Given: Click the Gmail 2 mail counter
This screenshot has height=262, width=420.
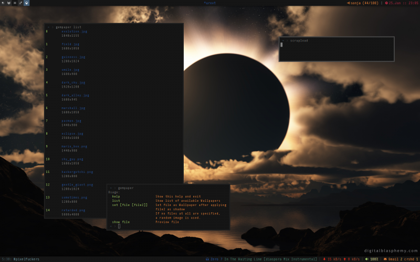Looking at the screenshot, I should click(x=395, y=259).
